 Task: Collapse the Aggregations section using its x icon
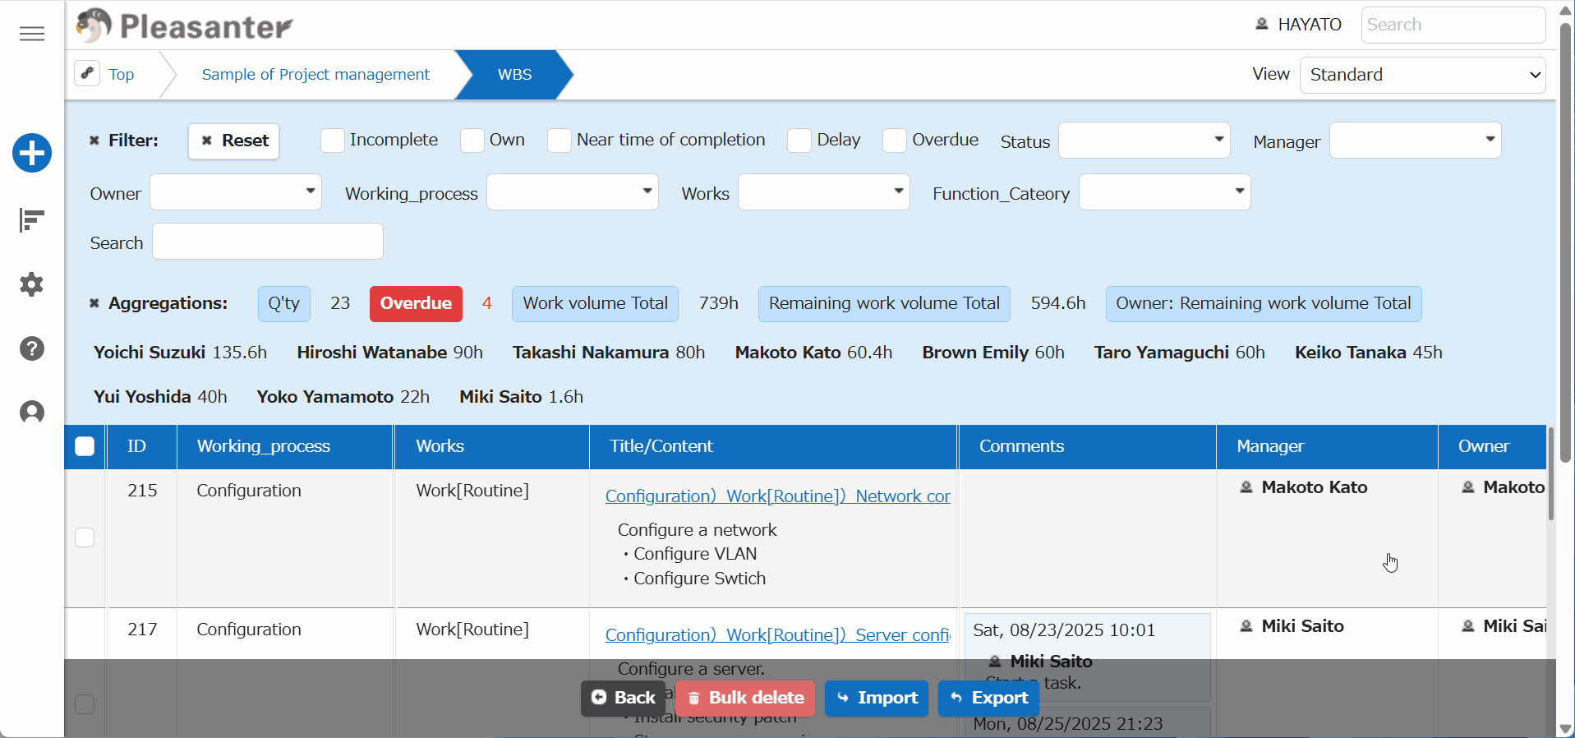click(94, 303)
